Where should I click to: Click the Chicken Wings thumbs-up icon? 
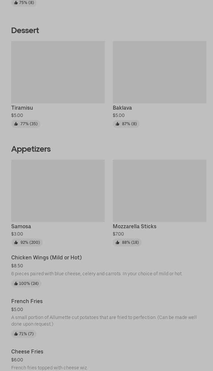[x=16, y=284]
